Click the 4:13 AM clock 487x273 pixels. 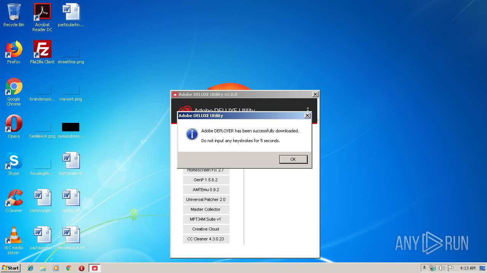pos(468,268)
